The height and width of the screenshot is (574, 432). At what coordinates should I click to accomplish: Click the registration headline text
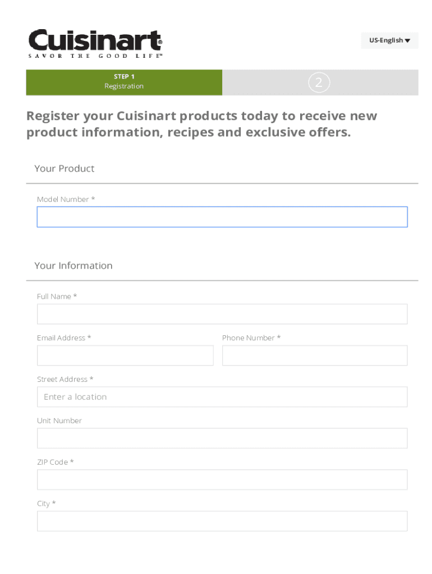pos(201,124)
